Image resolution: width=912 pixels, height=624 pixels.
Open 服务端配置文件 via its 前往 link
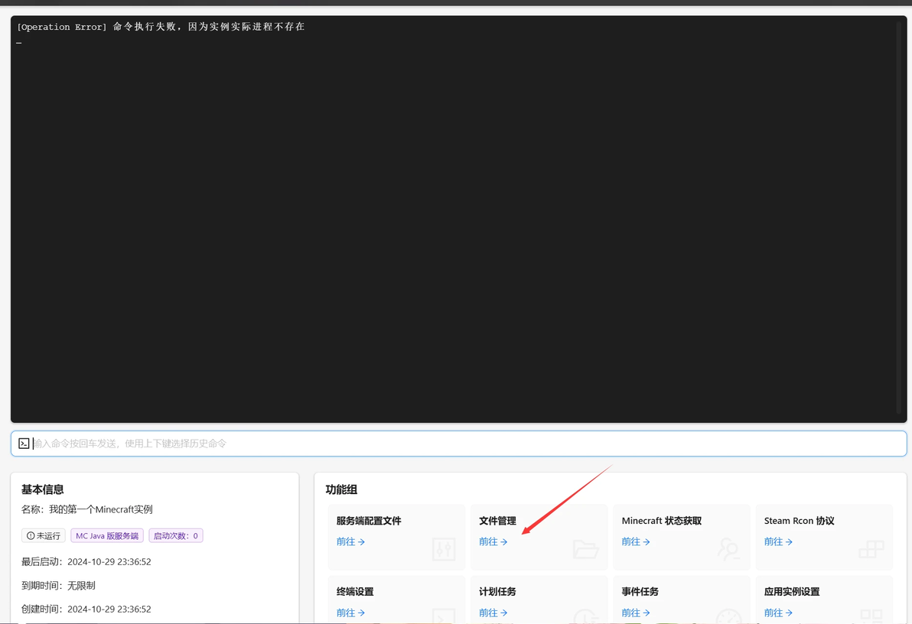point(350,541)
